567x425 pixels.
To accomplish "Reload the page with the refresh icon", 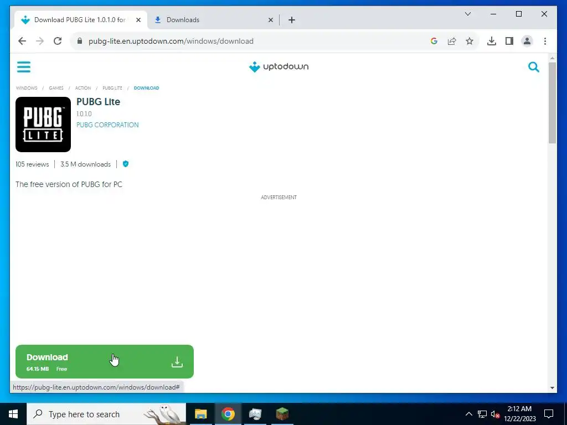I will [x=58, y=41].
